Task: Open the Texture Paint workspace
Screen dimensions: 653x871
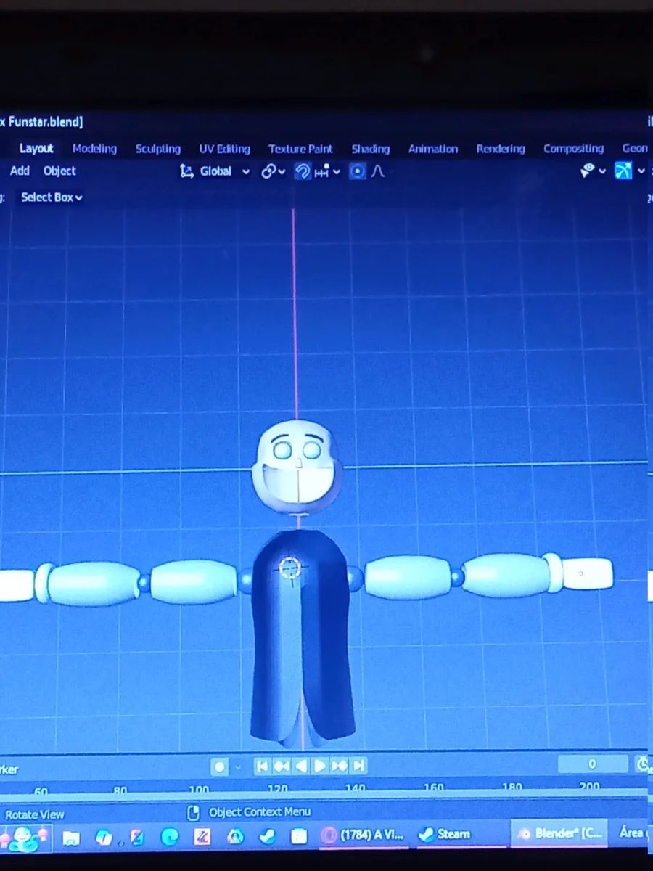Action: pos(300,149)
